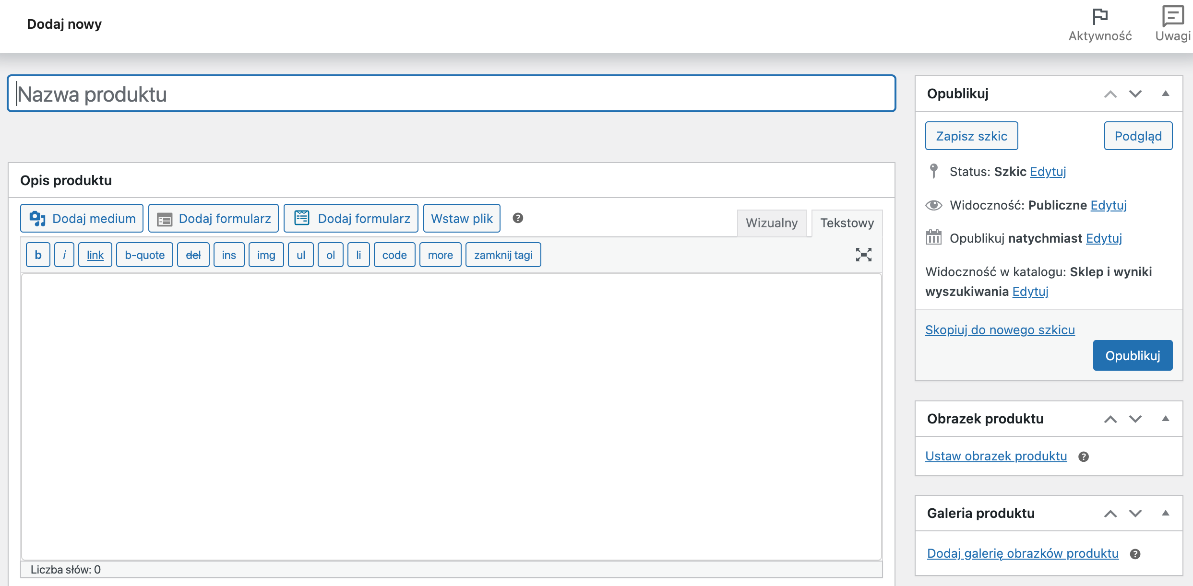Insert li list item tag
The width and height of the screenshot is (1193, 586).
[x=358, y=255]
